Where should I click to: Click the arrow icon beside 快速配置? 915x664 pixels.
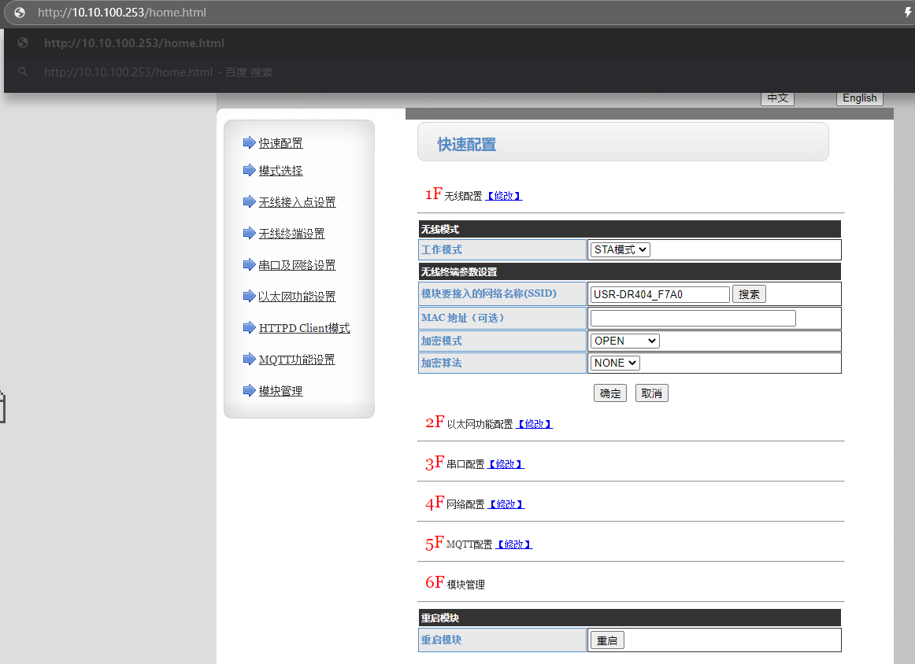coord(250,142)
